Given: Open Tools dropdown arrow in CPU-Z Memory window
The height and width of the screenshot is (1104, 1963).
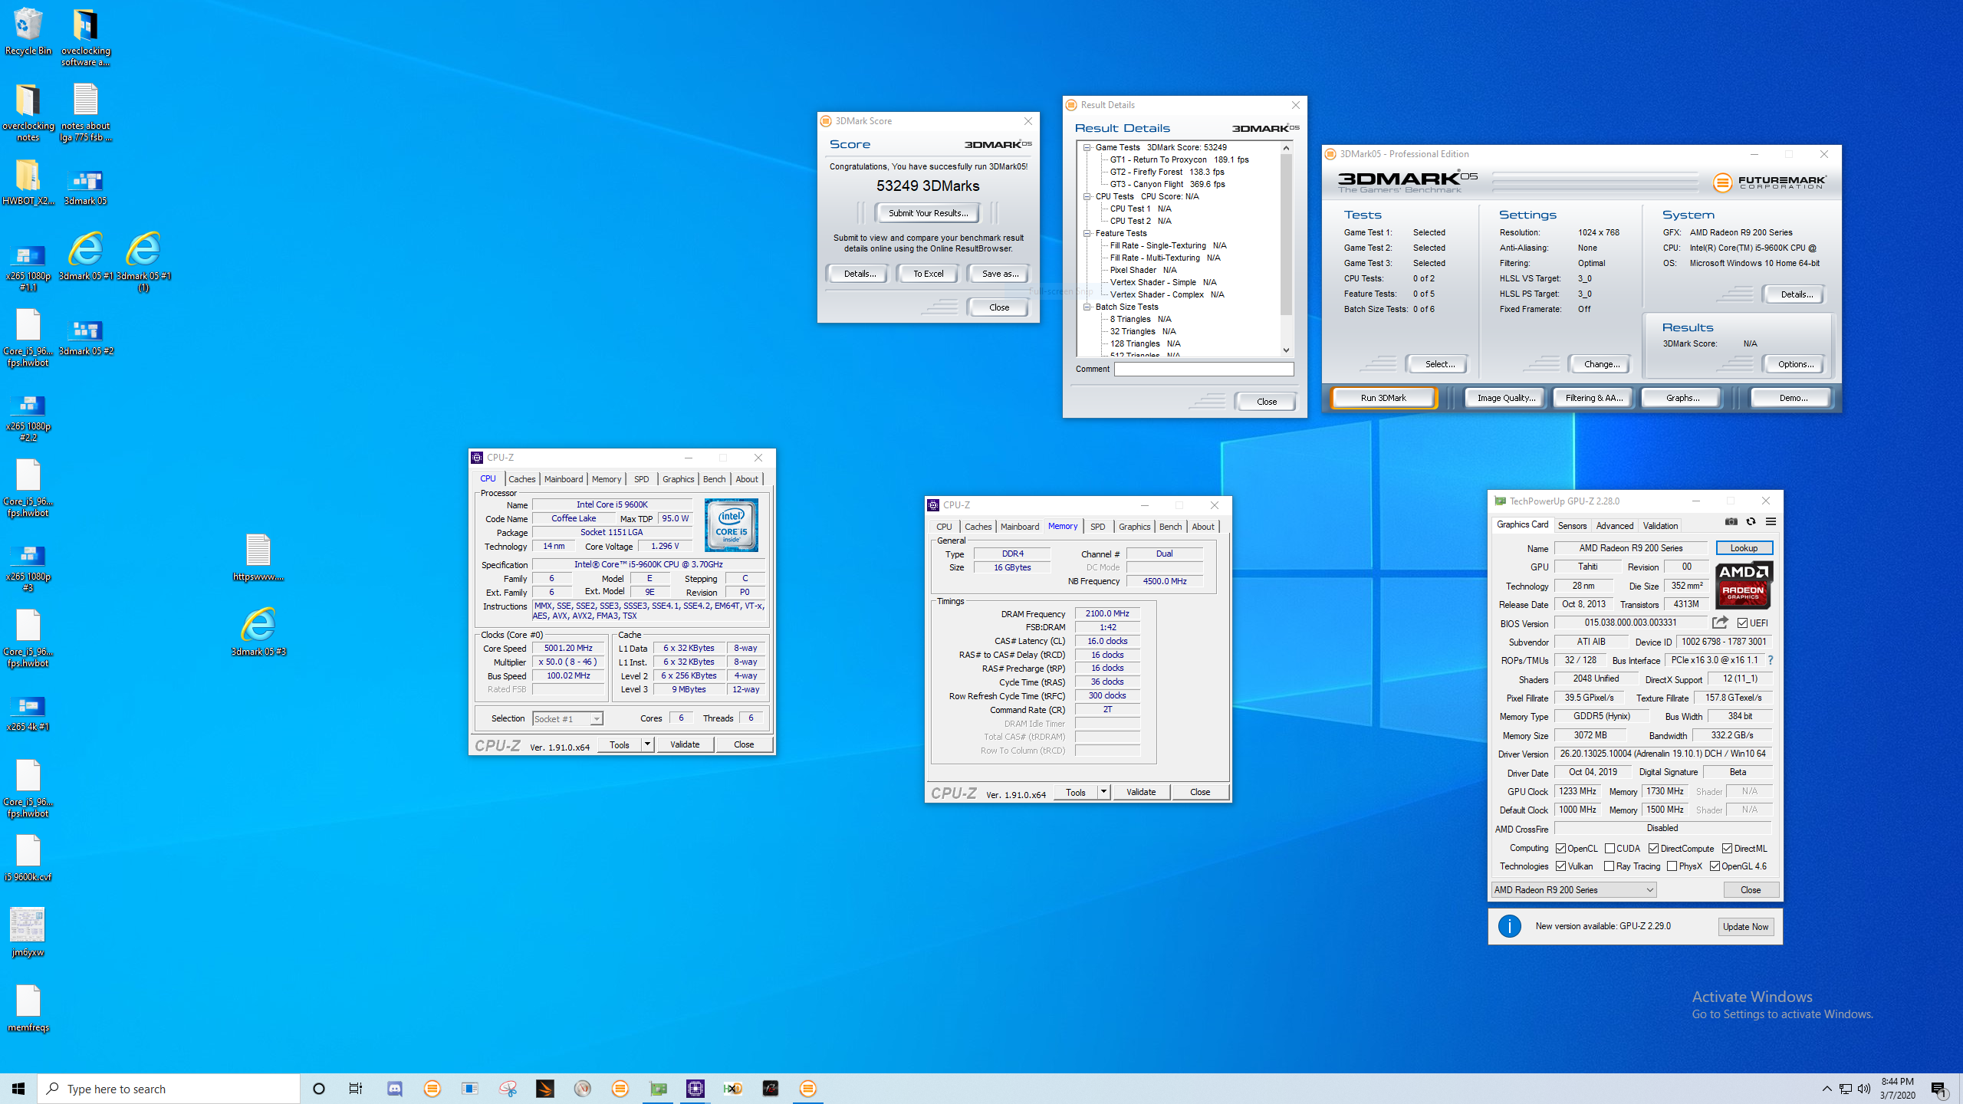Looking at the screenshot, I should point(1103,792).
